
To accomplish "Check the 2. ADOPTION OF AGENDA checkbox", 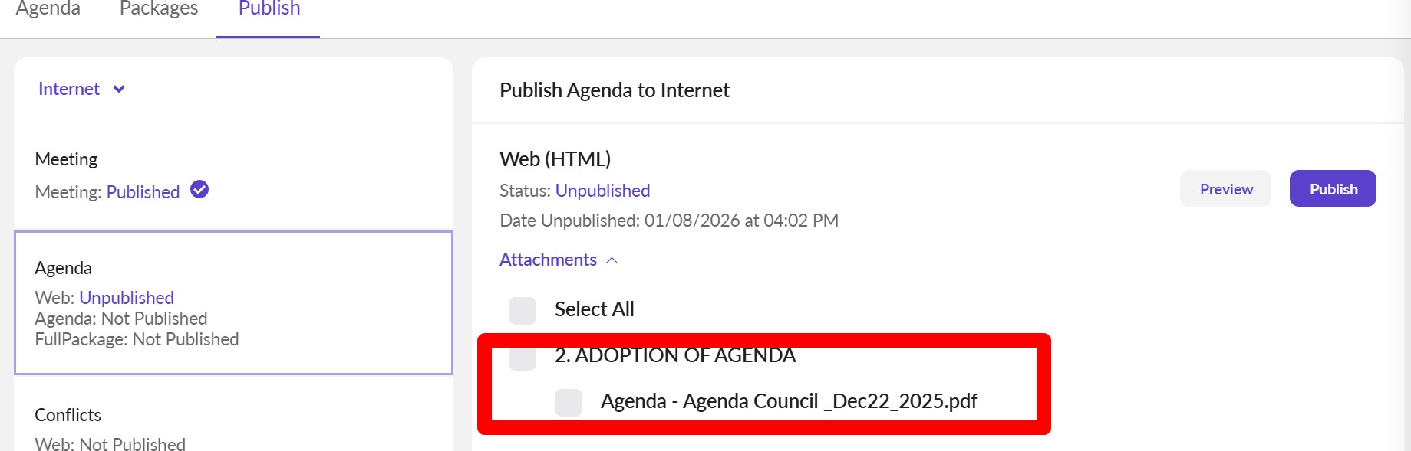I will click(523, 358).
